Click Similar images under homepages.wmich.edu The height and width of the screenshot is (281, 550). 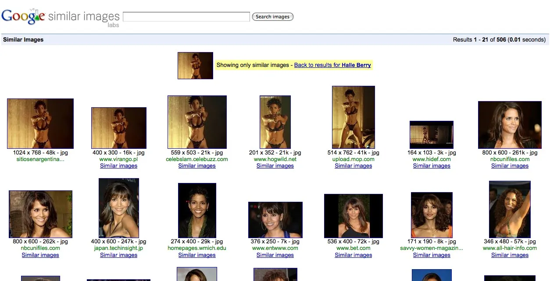[x=197, y=255]
